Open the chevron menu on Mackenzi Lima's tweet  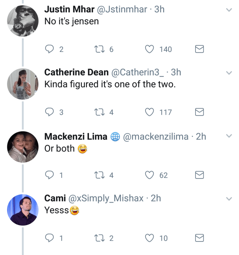click(229, 136)
